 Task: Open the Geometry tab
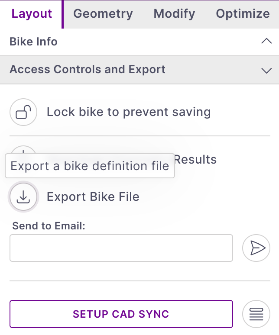103,14
